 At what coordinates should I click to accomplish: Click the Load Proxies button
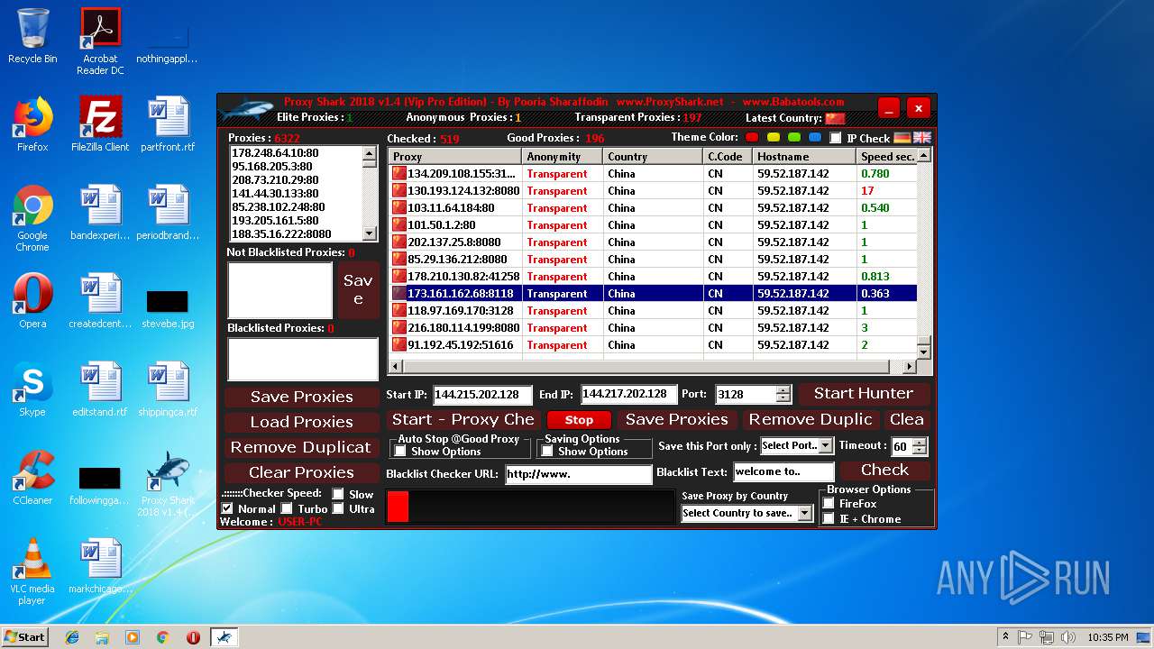click(x=302, y=422)
